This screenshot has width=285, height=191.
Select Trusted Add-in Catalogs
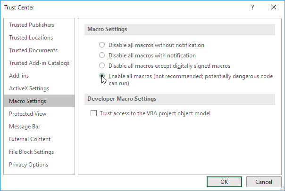point(39,63)
